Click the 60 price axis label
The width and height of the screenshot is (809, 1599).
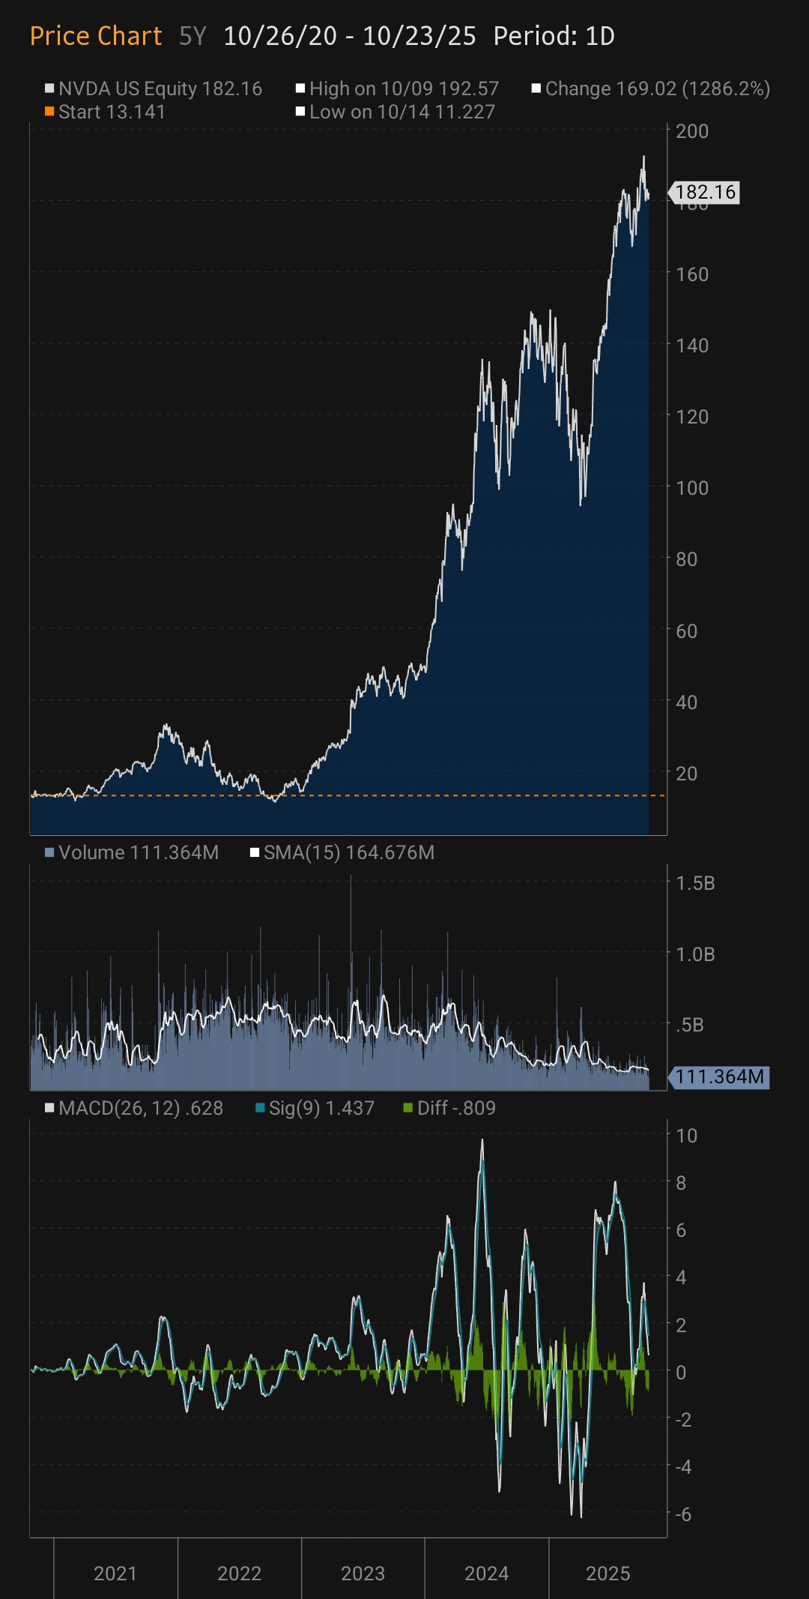(x=686, y=631)
